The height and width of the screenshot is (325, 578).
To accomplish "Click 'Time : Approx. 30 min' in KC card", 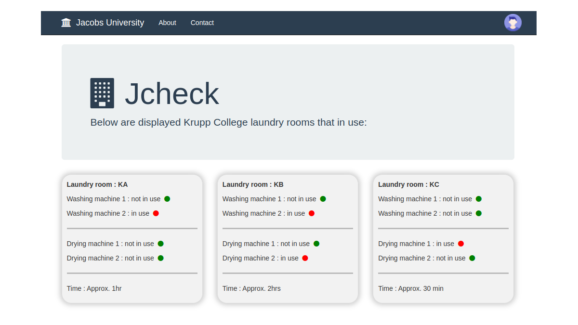I will 411,288.
